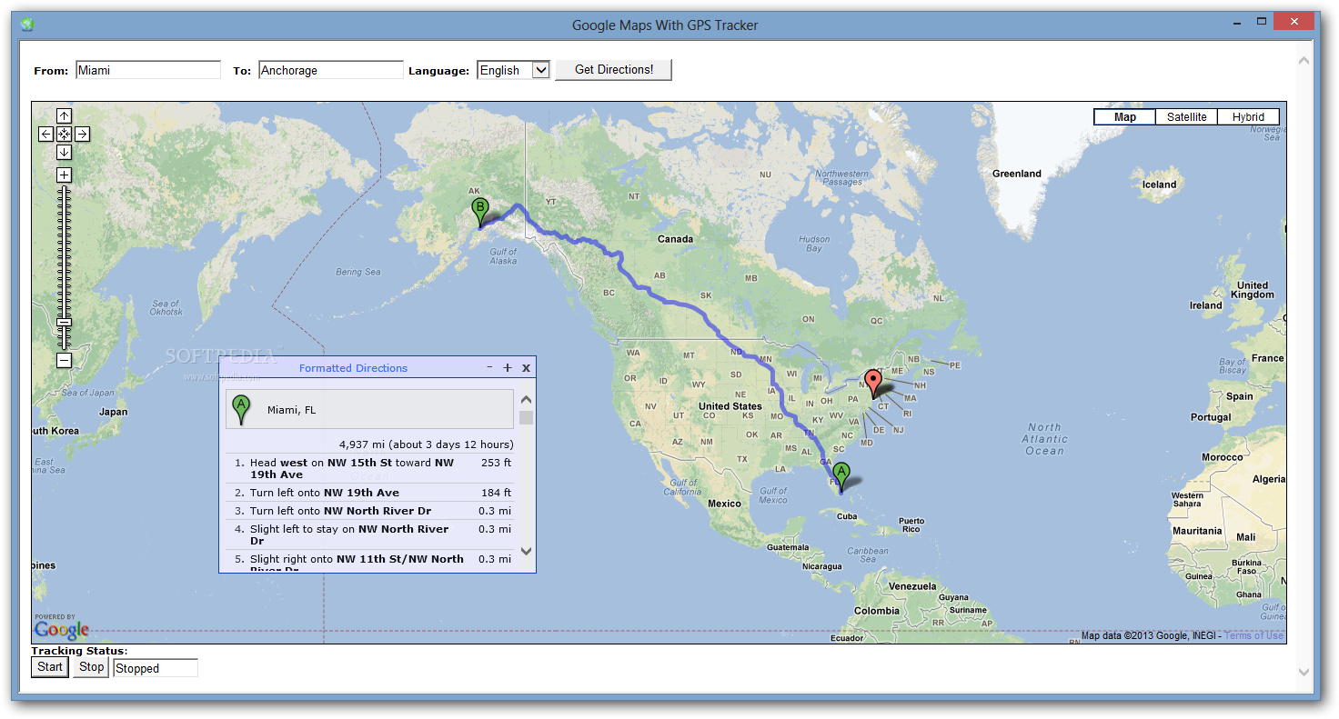The height and width of the screenshot is (719, 1339).
Task: Click the A marker beside Miami, FL
Action: coord(240,410)
